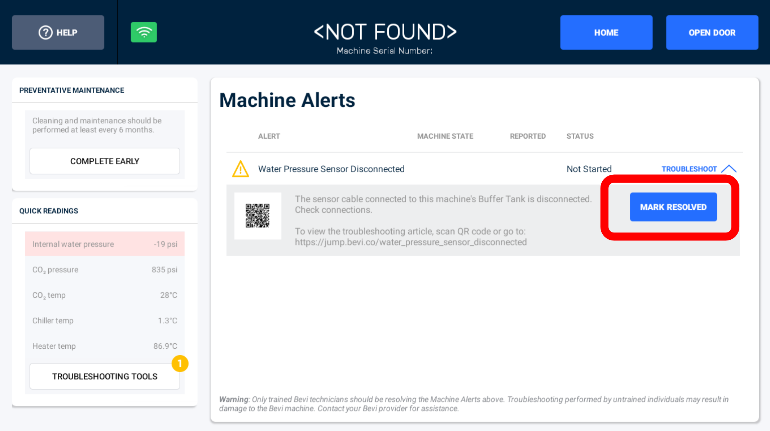This screenshot has height=431, width=770.
Task: Click the Water Pressure Sensor Disconnected alert
Action: pos(331,169)
